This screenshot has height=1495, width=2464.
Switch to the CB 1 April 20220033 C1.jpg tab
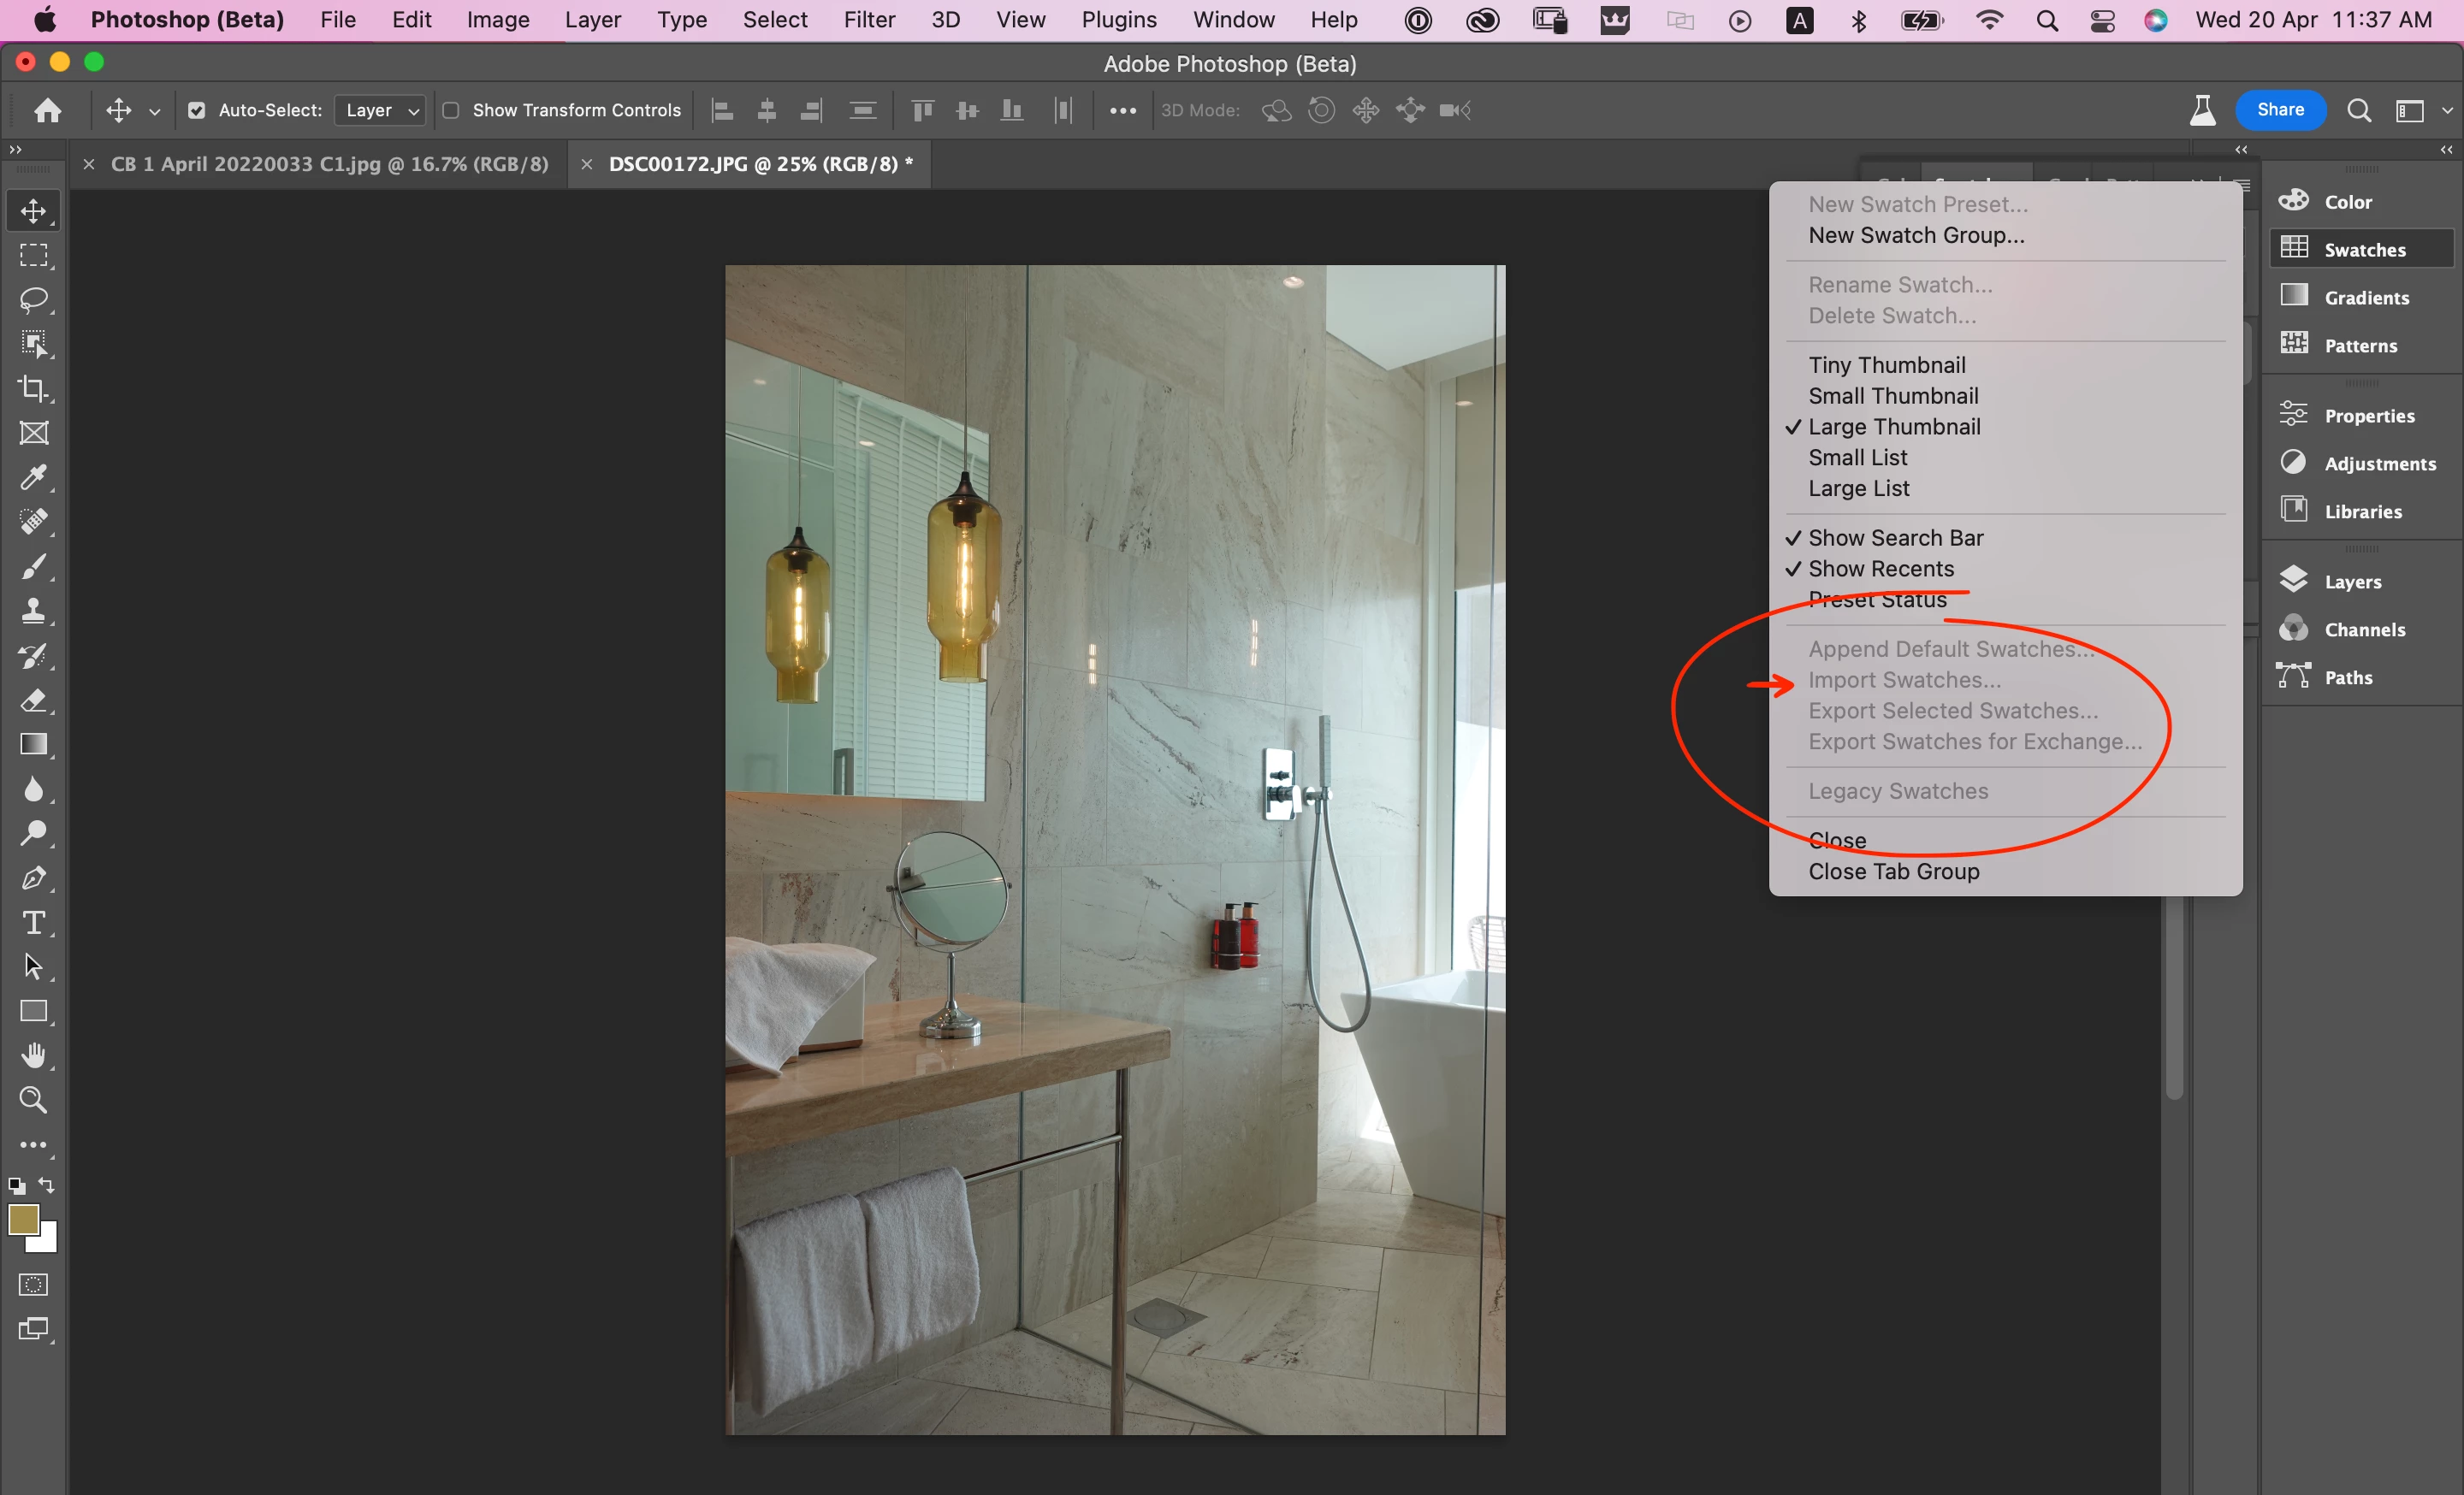tap(329, 164)
